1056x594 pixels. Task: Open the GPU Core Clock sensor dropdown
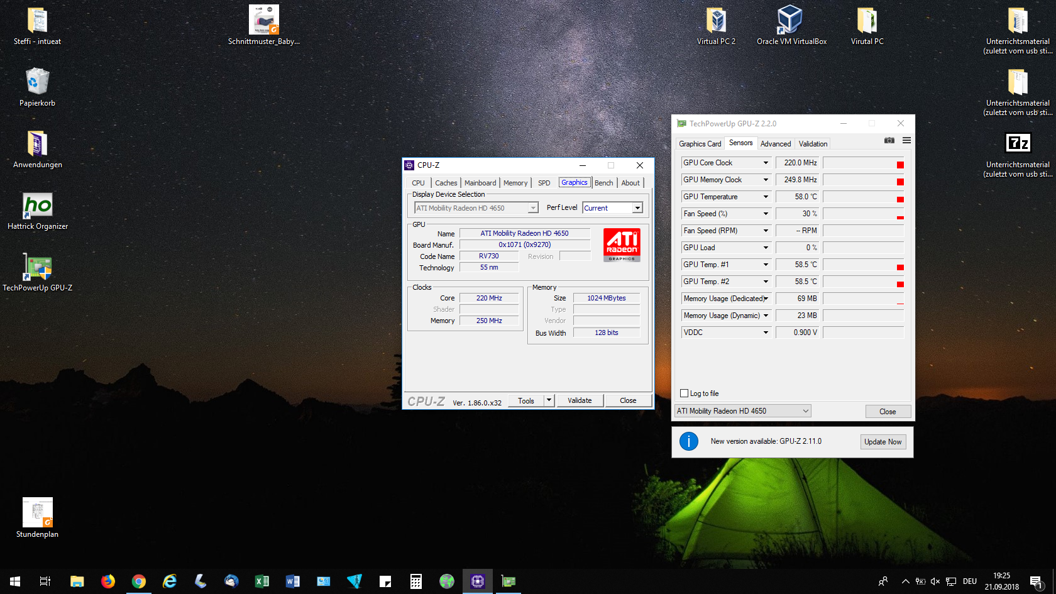coord(766,163)
